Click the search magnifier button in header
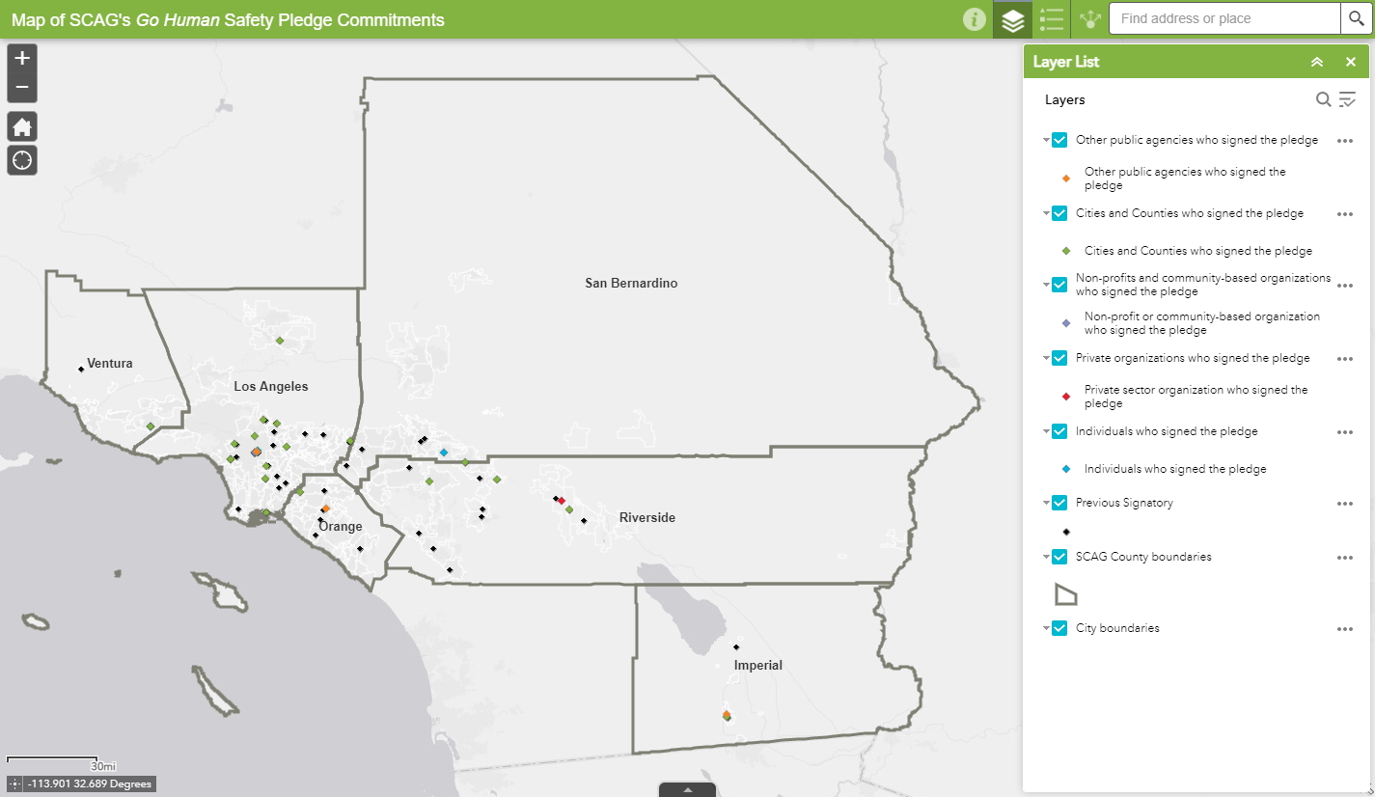This screenshot has width=1375, height=797. (1354, 19)
